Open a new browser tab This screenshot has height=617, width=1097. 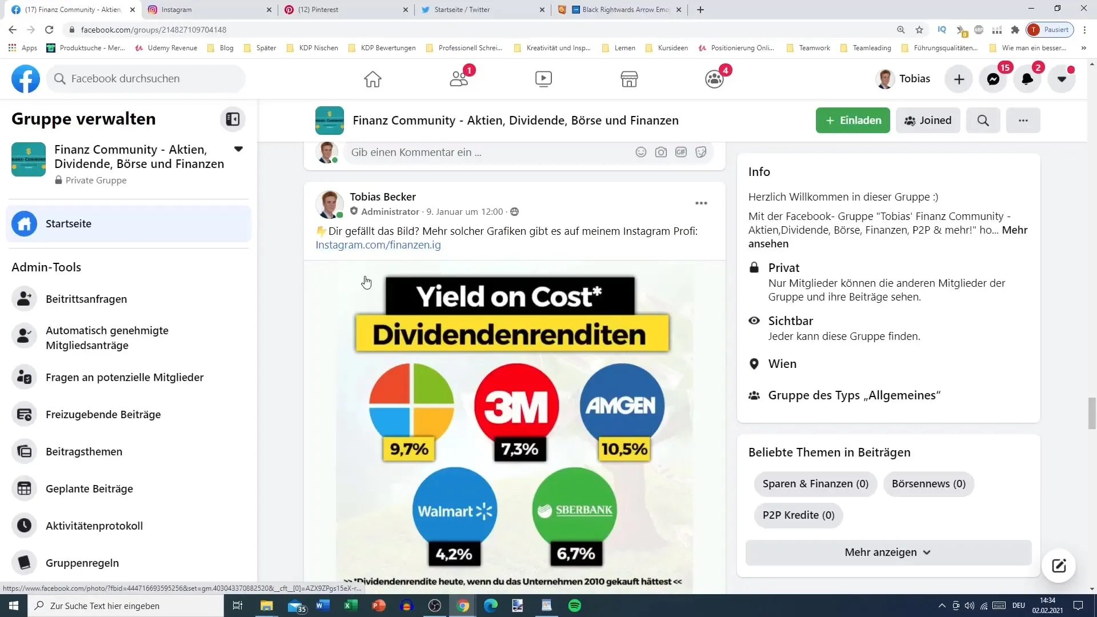(700, 10)
